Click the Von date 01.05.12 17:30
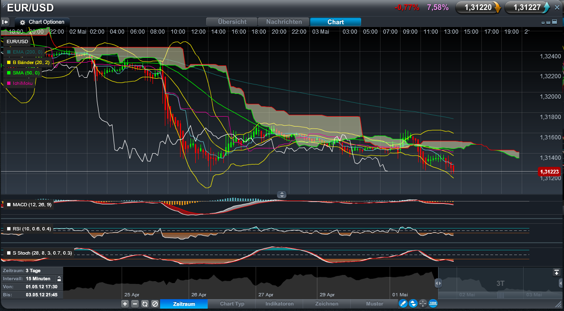Screen dimensions: 564x311 [41, 287]
